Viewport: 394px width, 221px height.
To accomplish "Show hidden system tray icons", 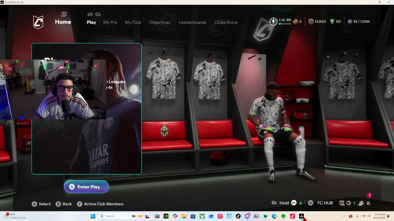I will pyautogui.click(x=344, y=216).
